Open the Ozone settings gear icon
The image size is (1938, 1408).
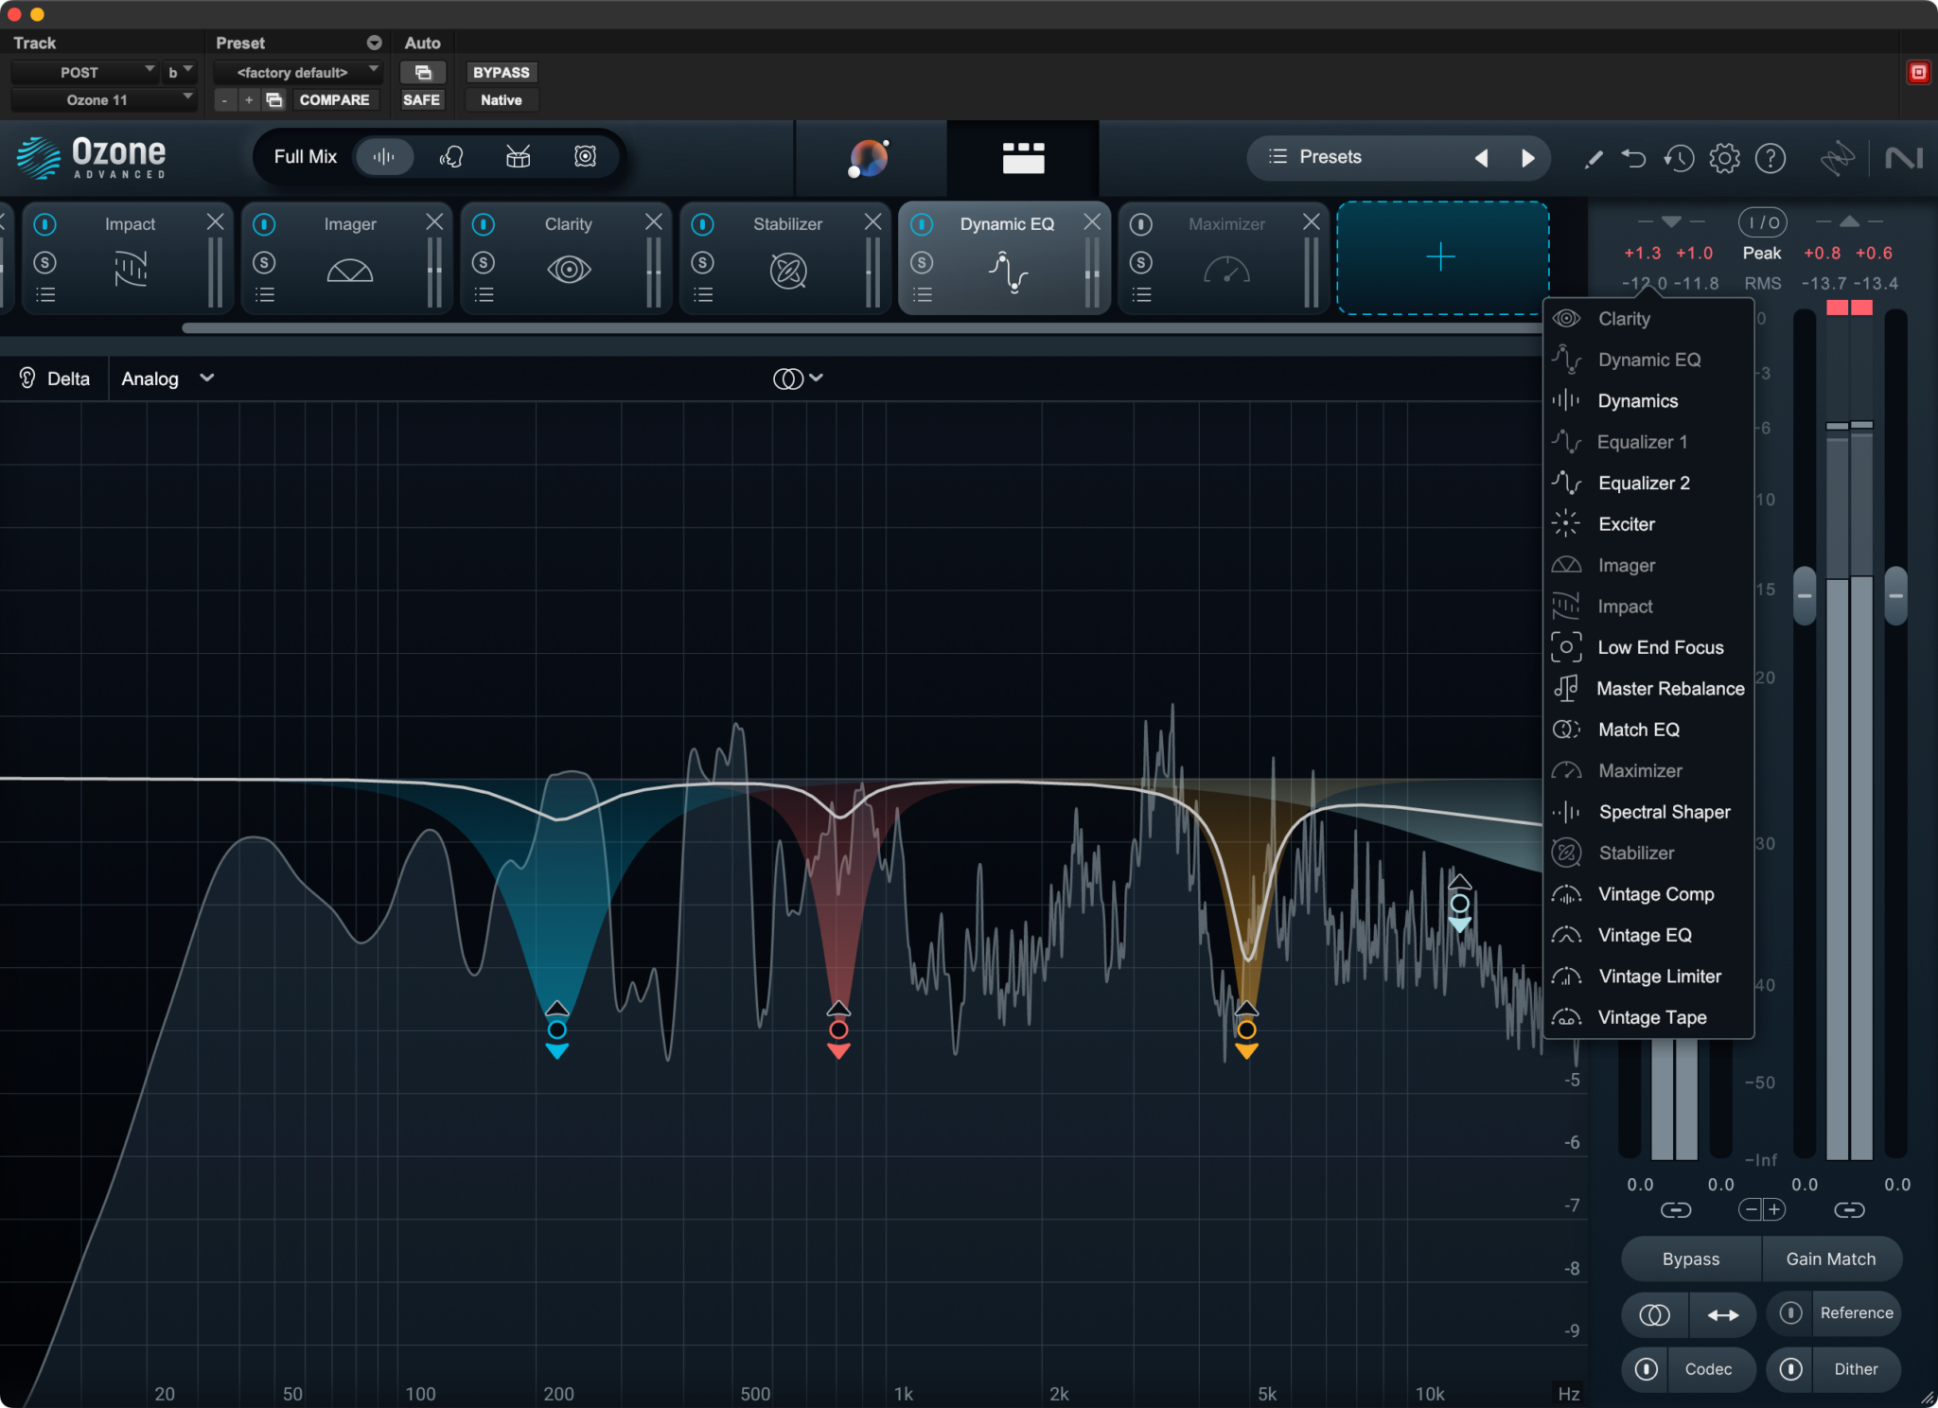(x=1724, y=158)
